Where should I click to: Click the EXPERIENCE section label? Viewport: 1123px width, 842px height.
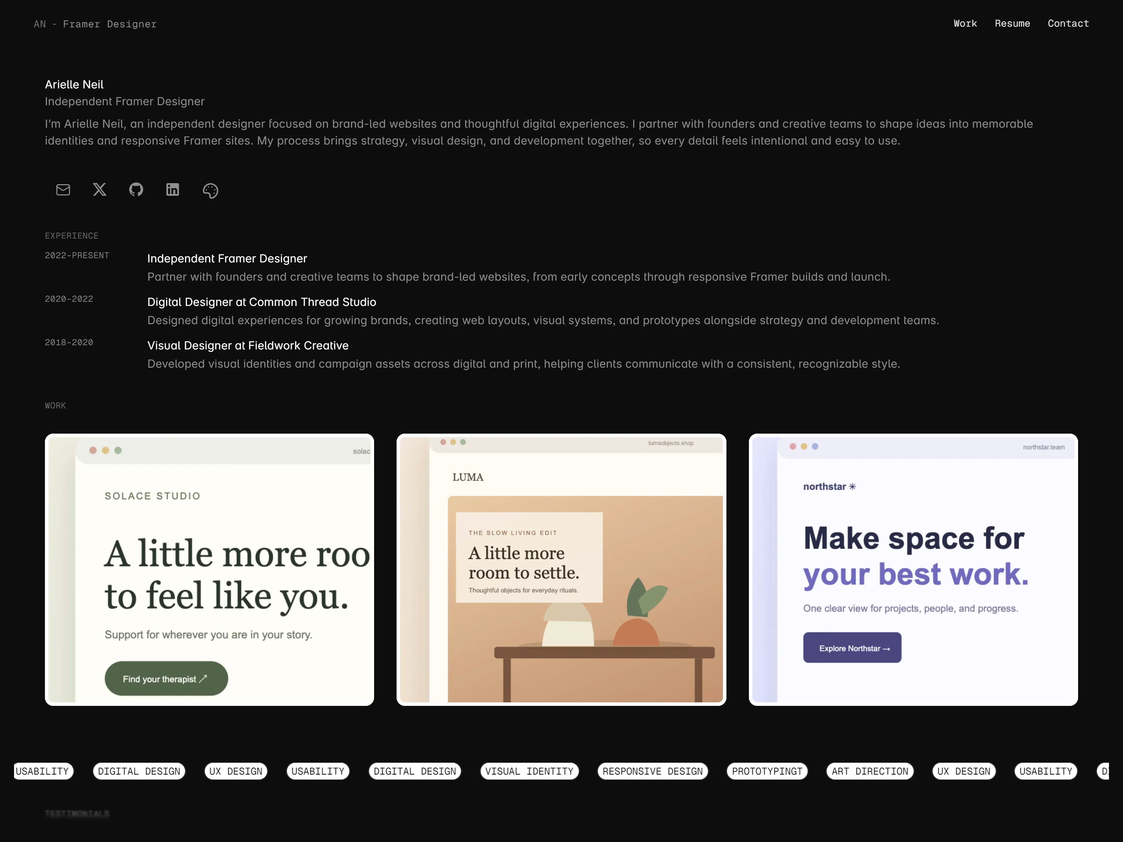tap(72, 235)
